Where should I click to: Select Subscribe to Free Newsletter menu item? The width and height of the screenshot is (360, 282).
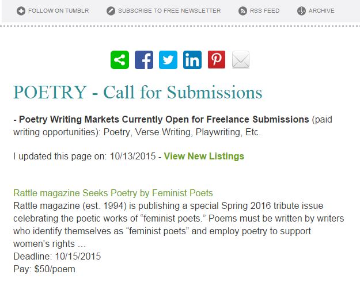pyautogui.click(x=169, y=11)
